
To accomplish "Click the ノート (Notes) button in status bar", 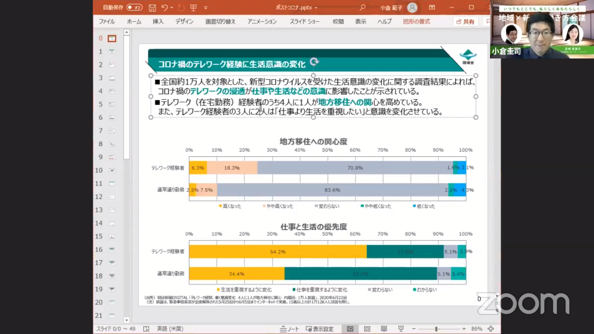I will 289,329.
